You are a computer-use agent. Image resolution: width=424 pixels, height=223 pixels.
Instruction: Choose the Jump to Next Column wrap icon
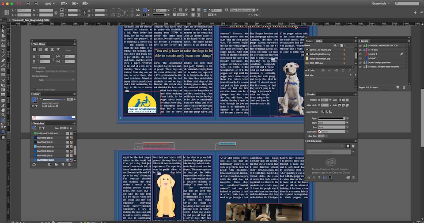pyautogui.click(x=58, y=49)
